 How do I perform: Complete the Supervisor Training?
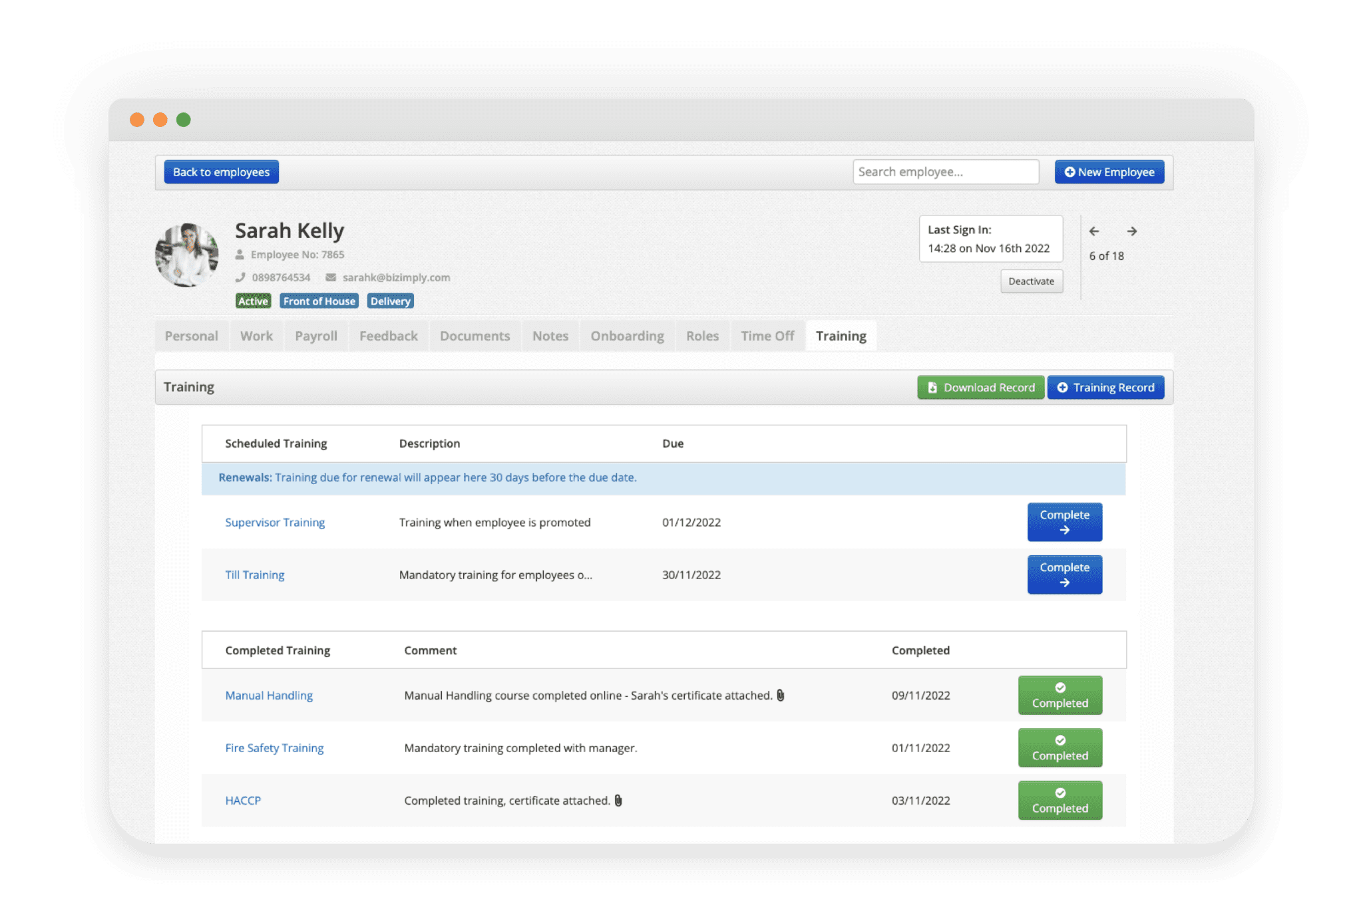click(x=1064, y=522)
